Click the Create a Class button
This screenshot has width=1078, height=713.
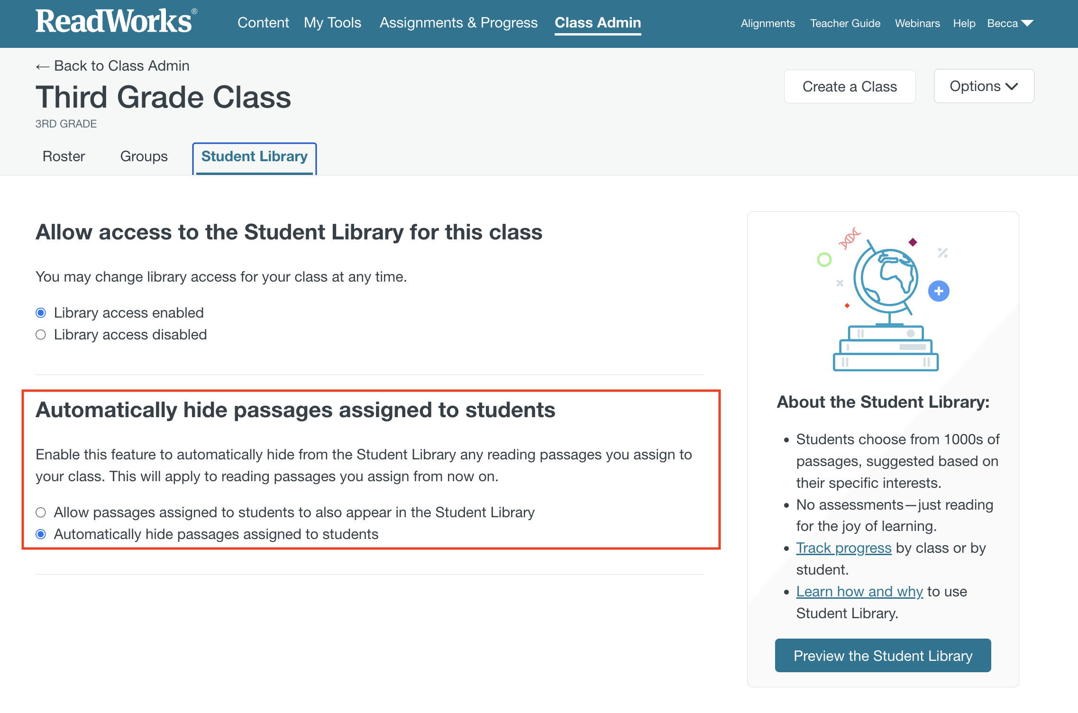click(850, 87)
